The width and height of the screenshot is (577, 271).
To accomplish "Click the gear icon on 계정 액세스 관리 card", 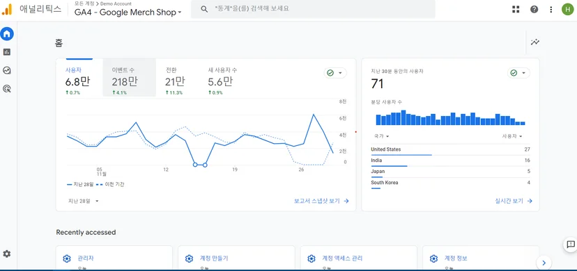I will tap(311, 258).
